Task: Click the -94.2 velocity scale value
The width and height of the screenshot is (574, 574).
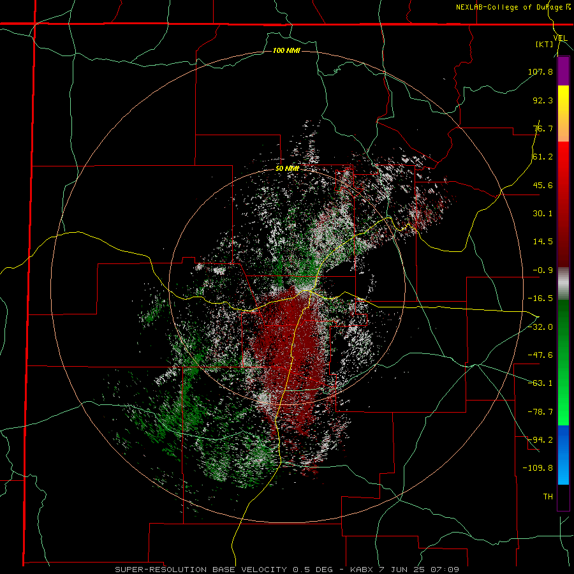Action: tap(540, 439)
